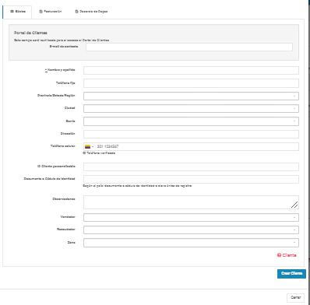Expand the Zona dropdown
The width and height of the screenshot is (310, 305).
[191, 243]
